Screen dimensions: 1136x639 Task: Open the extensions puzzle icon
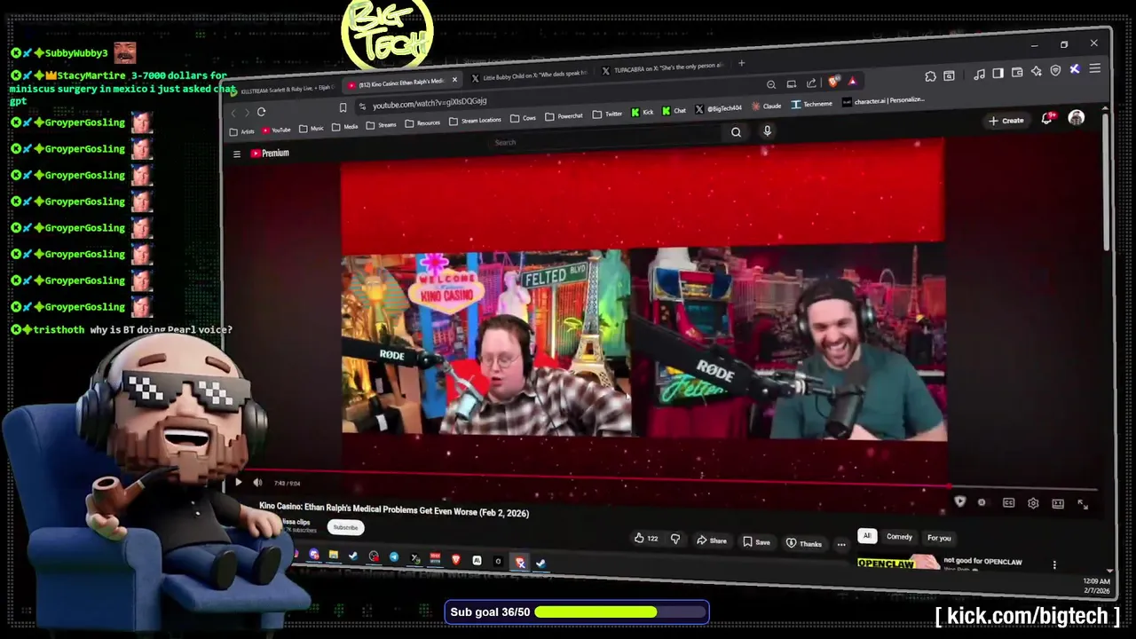pyautogui.click(x=930, y=76)
